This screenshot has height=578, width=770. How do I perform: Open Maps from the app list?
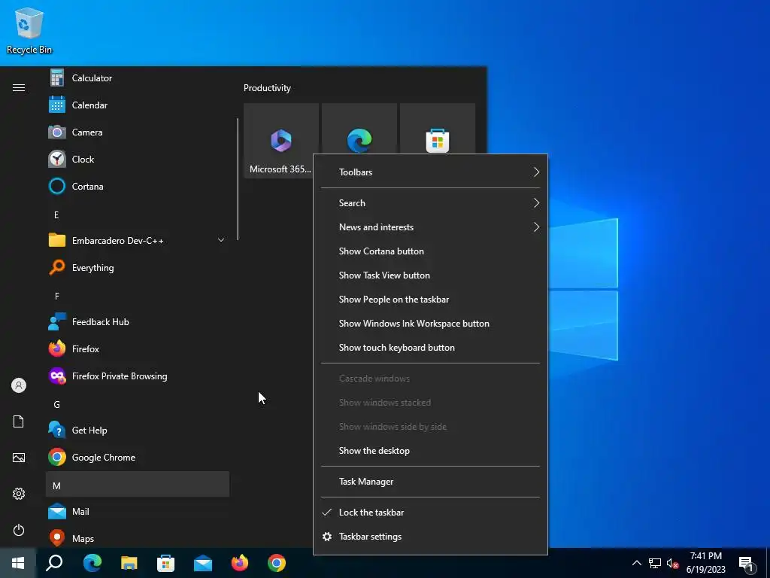tap(138, 537)
